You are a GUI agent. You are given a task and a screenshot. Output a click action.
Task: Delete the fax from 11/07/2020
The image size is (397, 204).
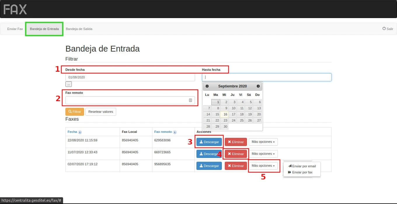236,154
